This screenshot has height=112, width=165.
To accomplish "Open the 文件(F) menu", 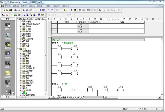I will [x=8, y=6].
